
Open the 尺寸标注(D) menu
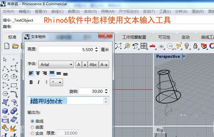129,12
